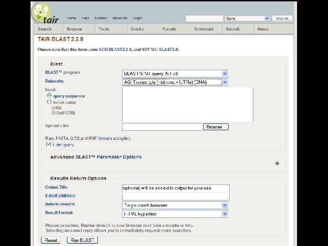Expand Advanced BLAST options plus icon
The width and height of the screenshot is (328, 246).
pos(277,164)
